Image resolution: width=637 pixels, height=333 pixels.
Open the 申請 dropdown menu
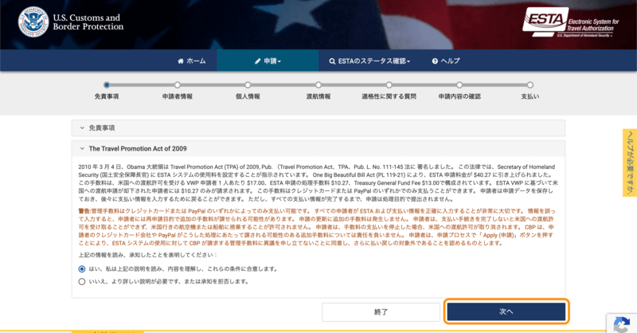[x=268, y=61]
